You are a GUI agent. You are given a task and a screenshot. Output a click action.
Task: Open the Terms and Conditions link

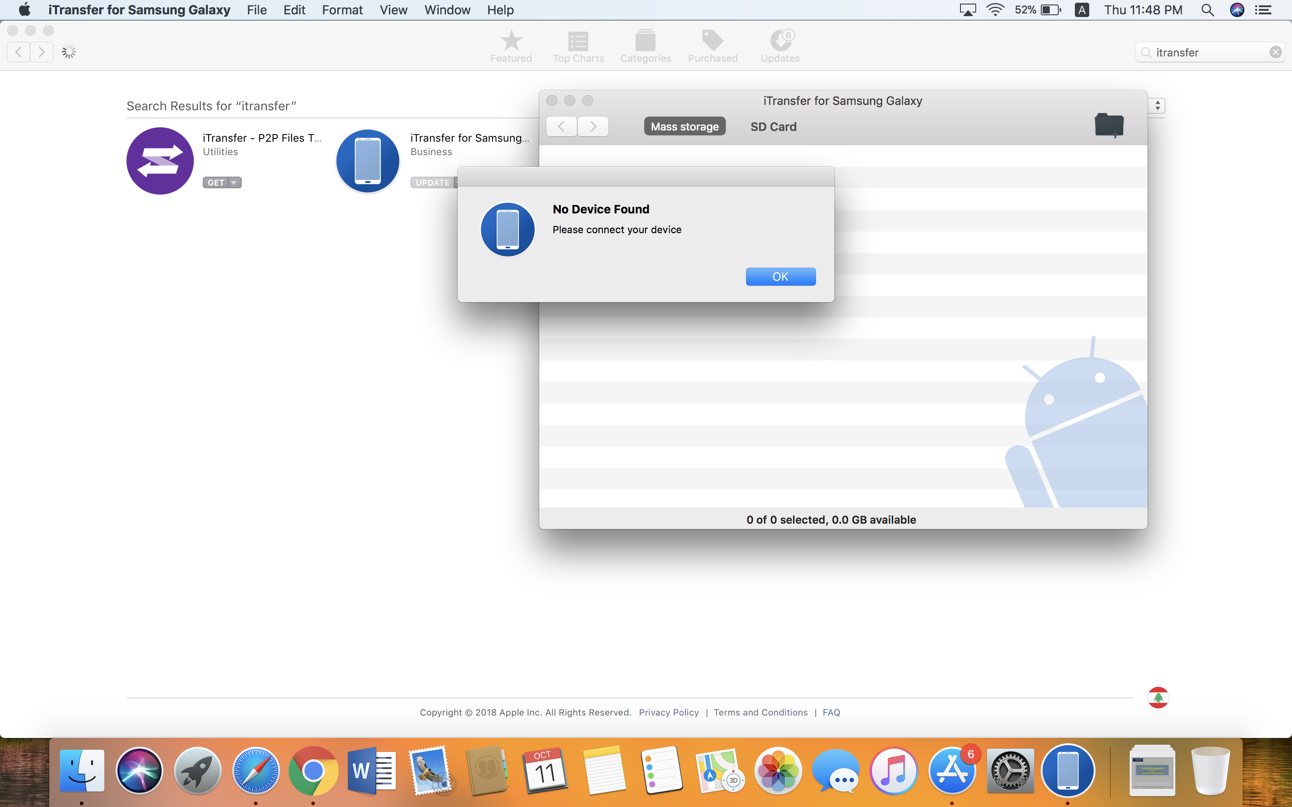pos(760,712)
